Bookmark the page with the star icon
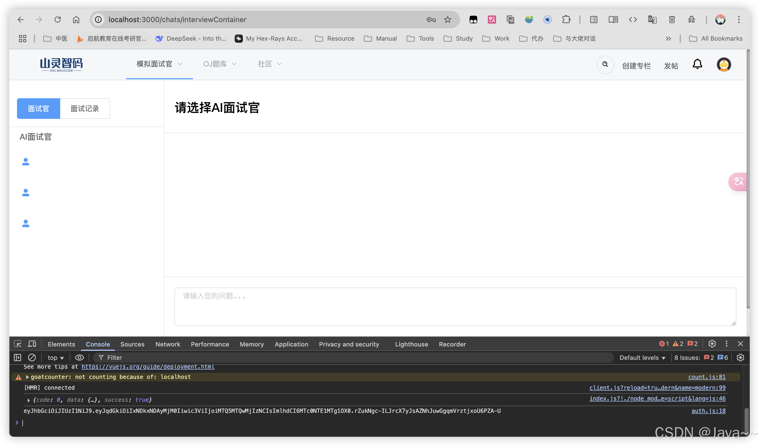This screenshot has height=446, width=759. [x=448, y=20]
